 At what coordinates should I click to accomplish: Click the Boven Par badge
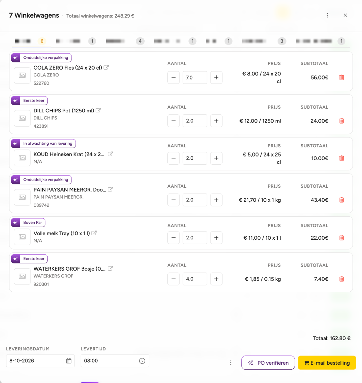pyautogui.click(x=28, y=222)
